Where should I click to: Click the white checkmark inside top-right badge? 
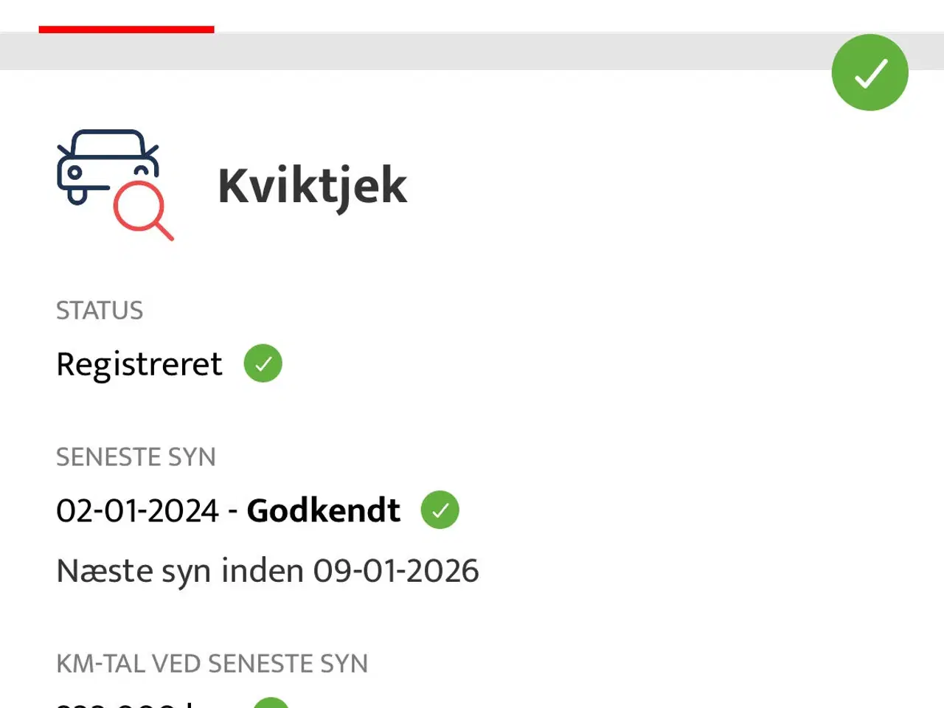coord(871,73)
